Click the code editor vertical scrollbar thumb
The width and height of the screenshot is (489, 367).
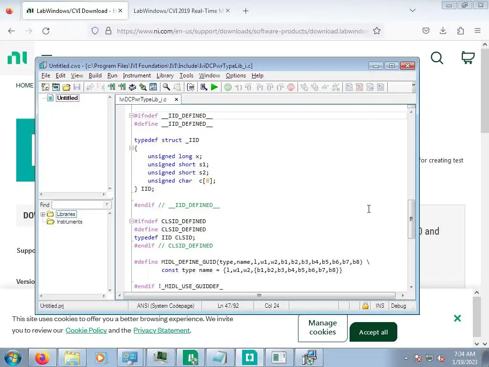[411, 219]
